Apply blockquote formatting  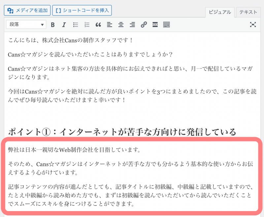click(98, 25)
